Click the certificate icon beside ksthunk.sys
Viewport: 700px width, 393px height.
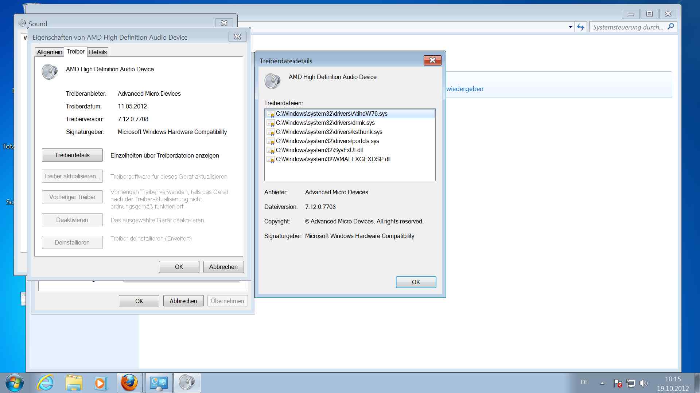pos(271,132)
